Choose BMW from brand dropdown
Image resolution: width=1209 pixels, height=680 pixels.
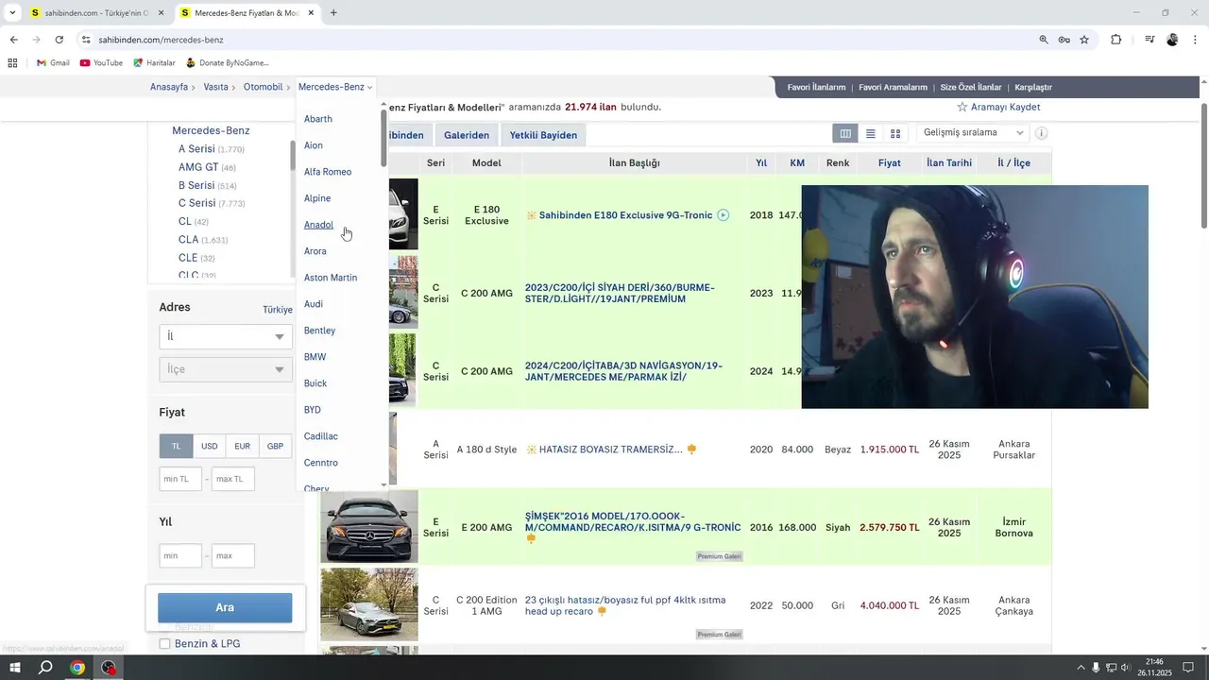click(315, 357)
